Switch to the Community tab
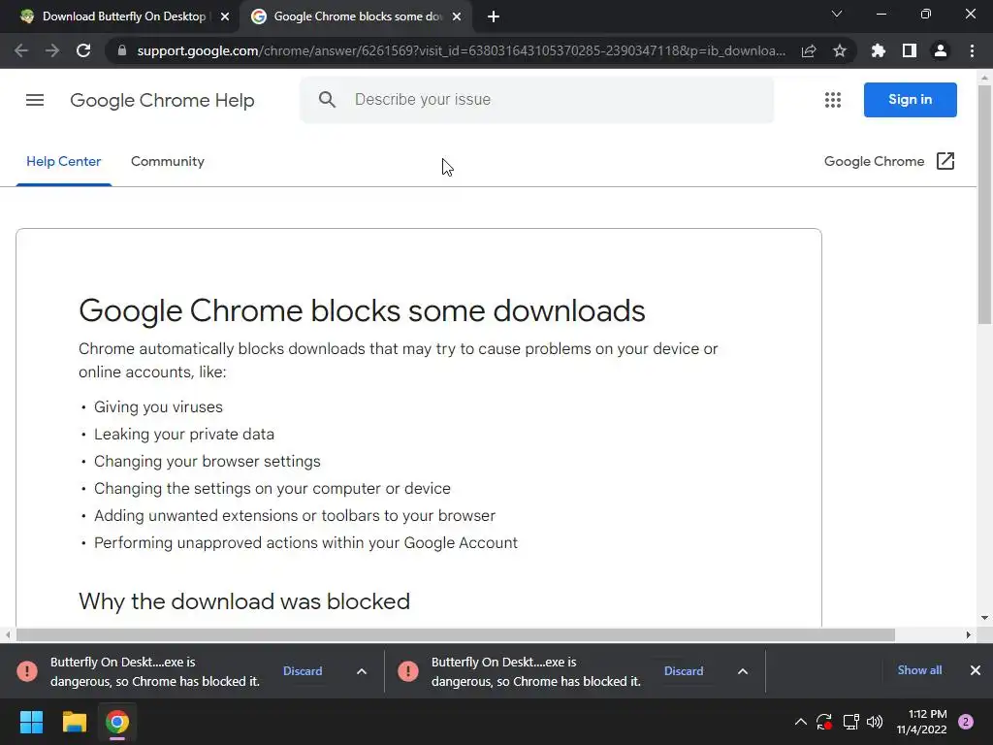 click(x=167, y=162)
